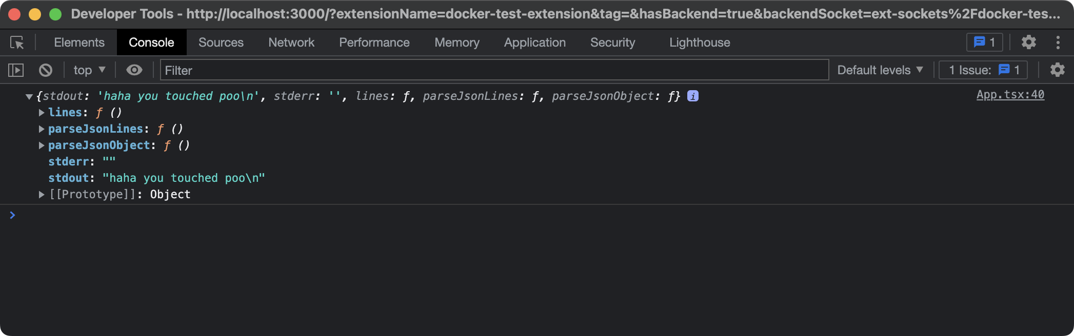Open the Default levels dropdown
Viewport: 1074px width, 336px height.
(x=880, y=70)
